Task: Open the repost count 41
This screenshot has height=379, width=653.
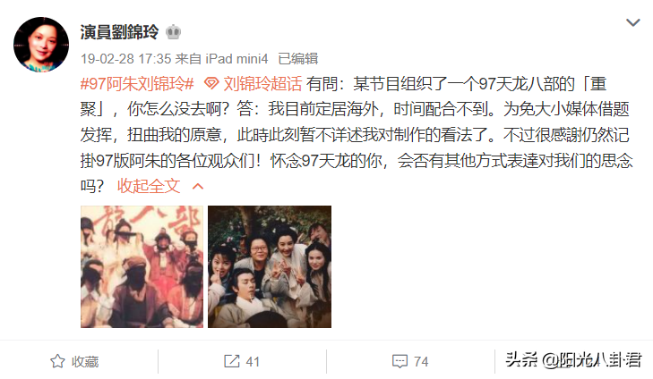Action: (253, 361)
